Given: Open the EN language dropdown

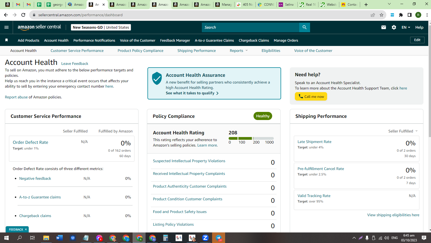Looking at the screenshot, I should [x=406, y=27].
